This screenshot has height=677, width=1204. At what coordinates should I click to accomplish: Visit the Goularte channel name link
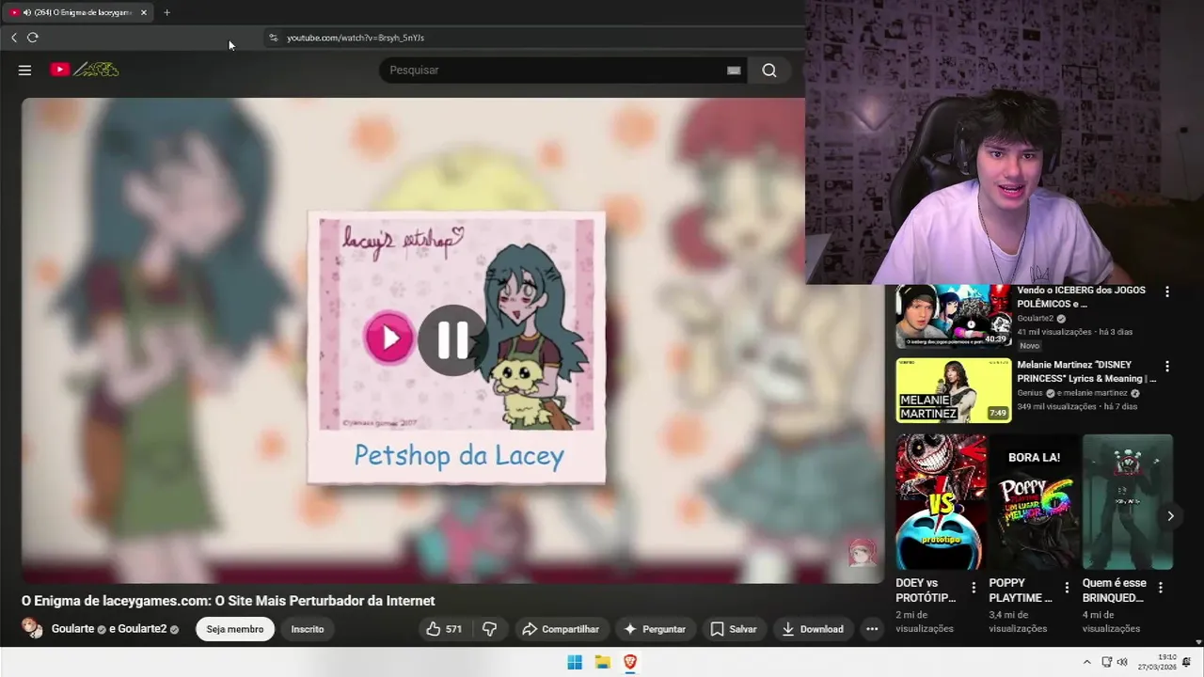coord(72,629)
